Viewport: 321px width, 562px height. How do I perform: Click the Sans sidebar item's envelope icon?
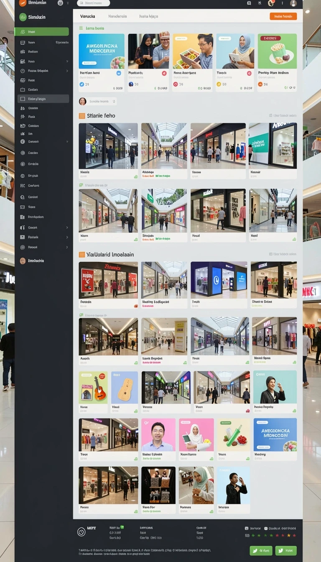[23, 207]
